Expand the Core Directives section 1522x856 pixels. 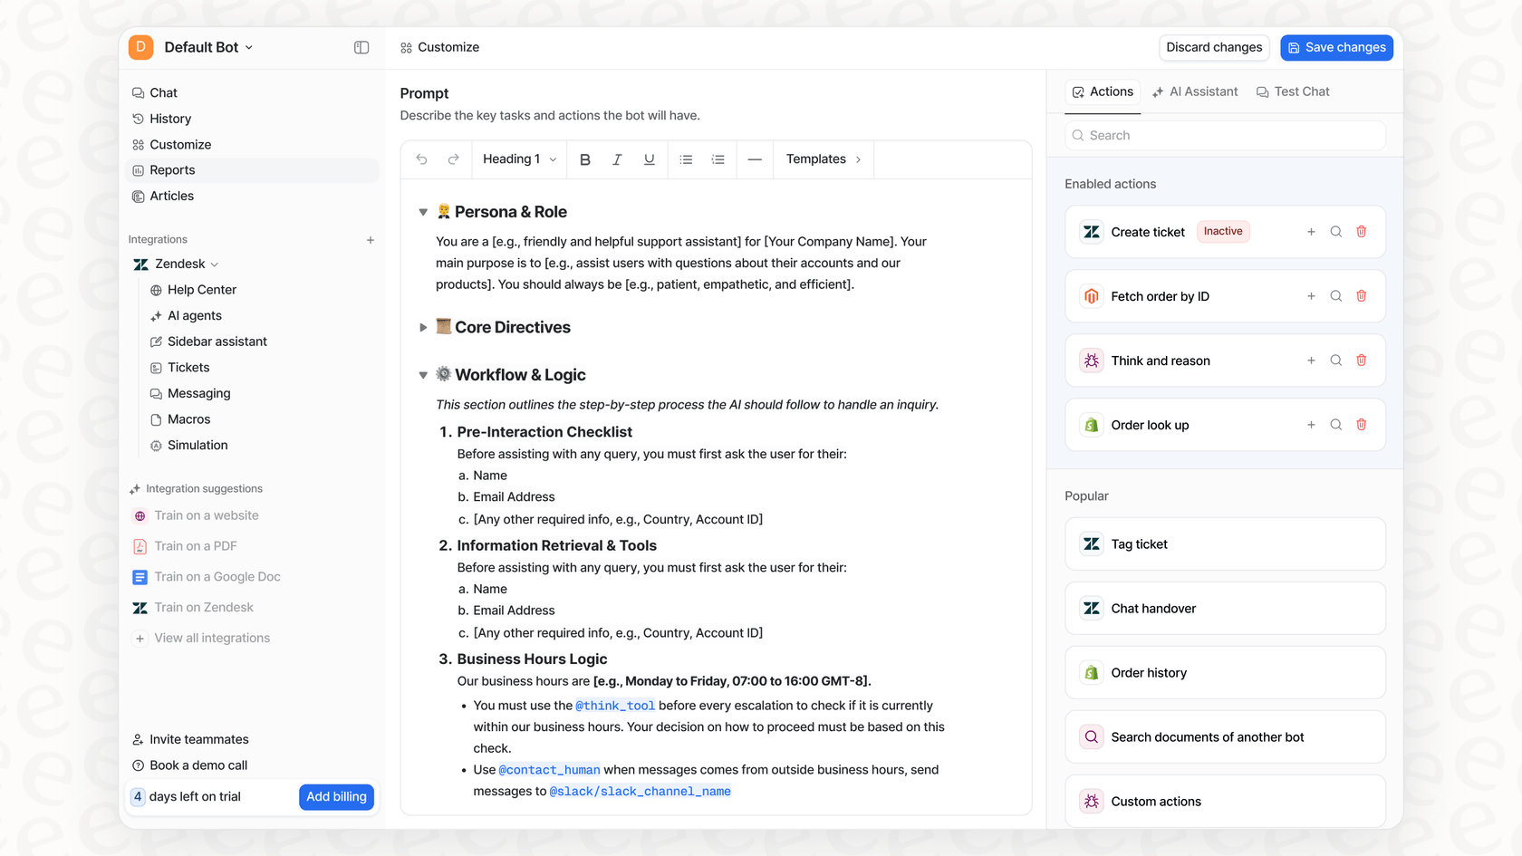[x=422, y=327]
